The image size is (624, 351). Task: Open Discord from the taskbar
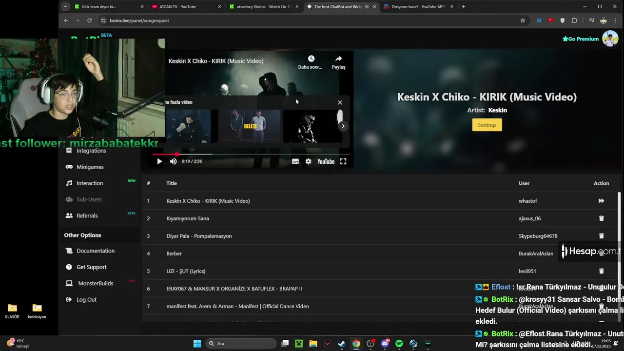[385, 344]
